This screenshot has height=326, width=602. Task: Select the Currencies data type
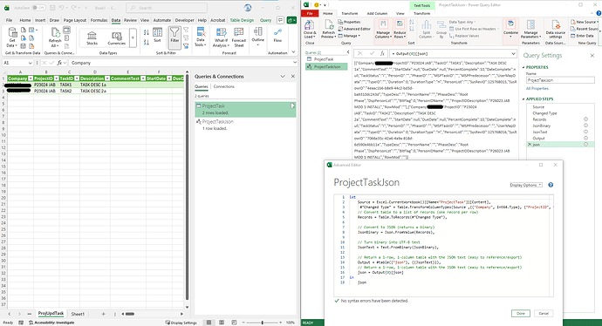point(116,38)
